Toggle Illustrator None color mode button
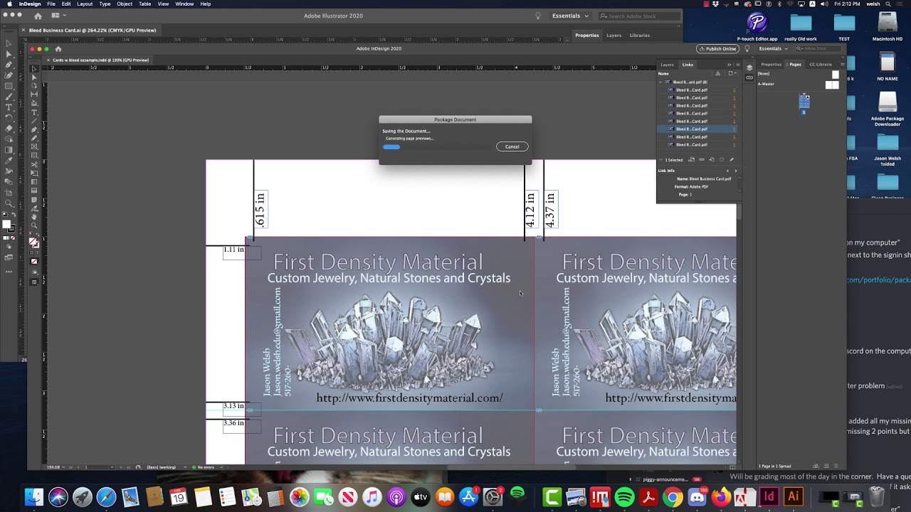Image resolution: width=911 pixels, height=512 pixels. 13,238
